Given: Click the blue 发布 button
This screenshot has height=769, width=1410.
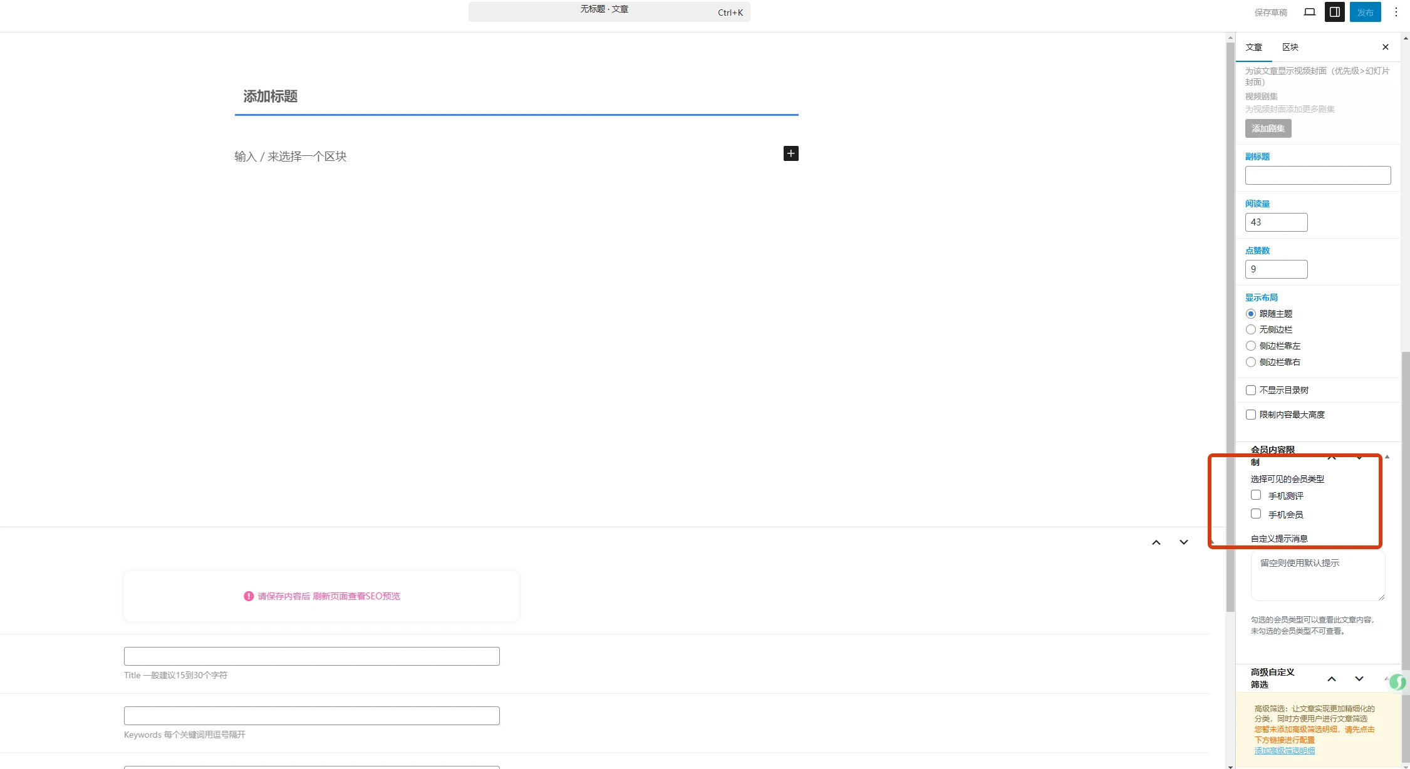Looking at the screenshot, I should pos(1364,12).
